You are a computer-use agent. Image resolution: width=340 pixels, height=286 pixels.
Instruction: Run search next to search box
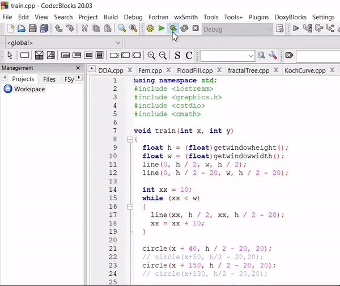(x=261, y=56)
